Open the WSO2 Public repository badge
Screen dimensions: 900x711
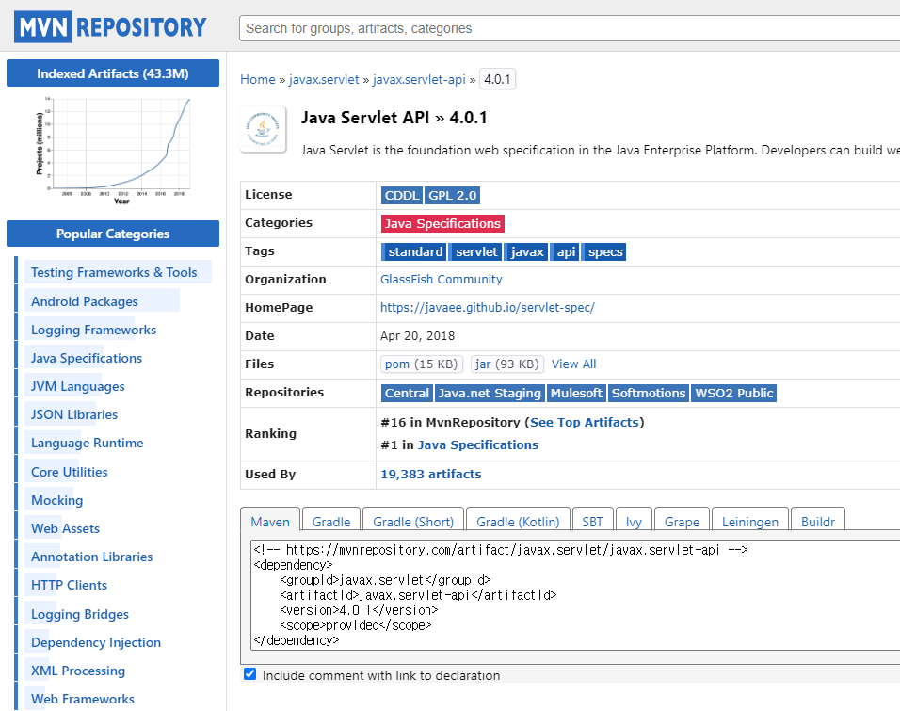[x=733, y=393]
